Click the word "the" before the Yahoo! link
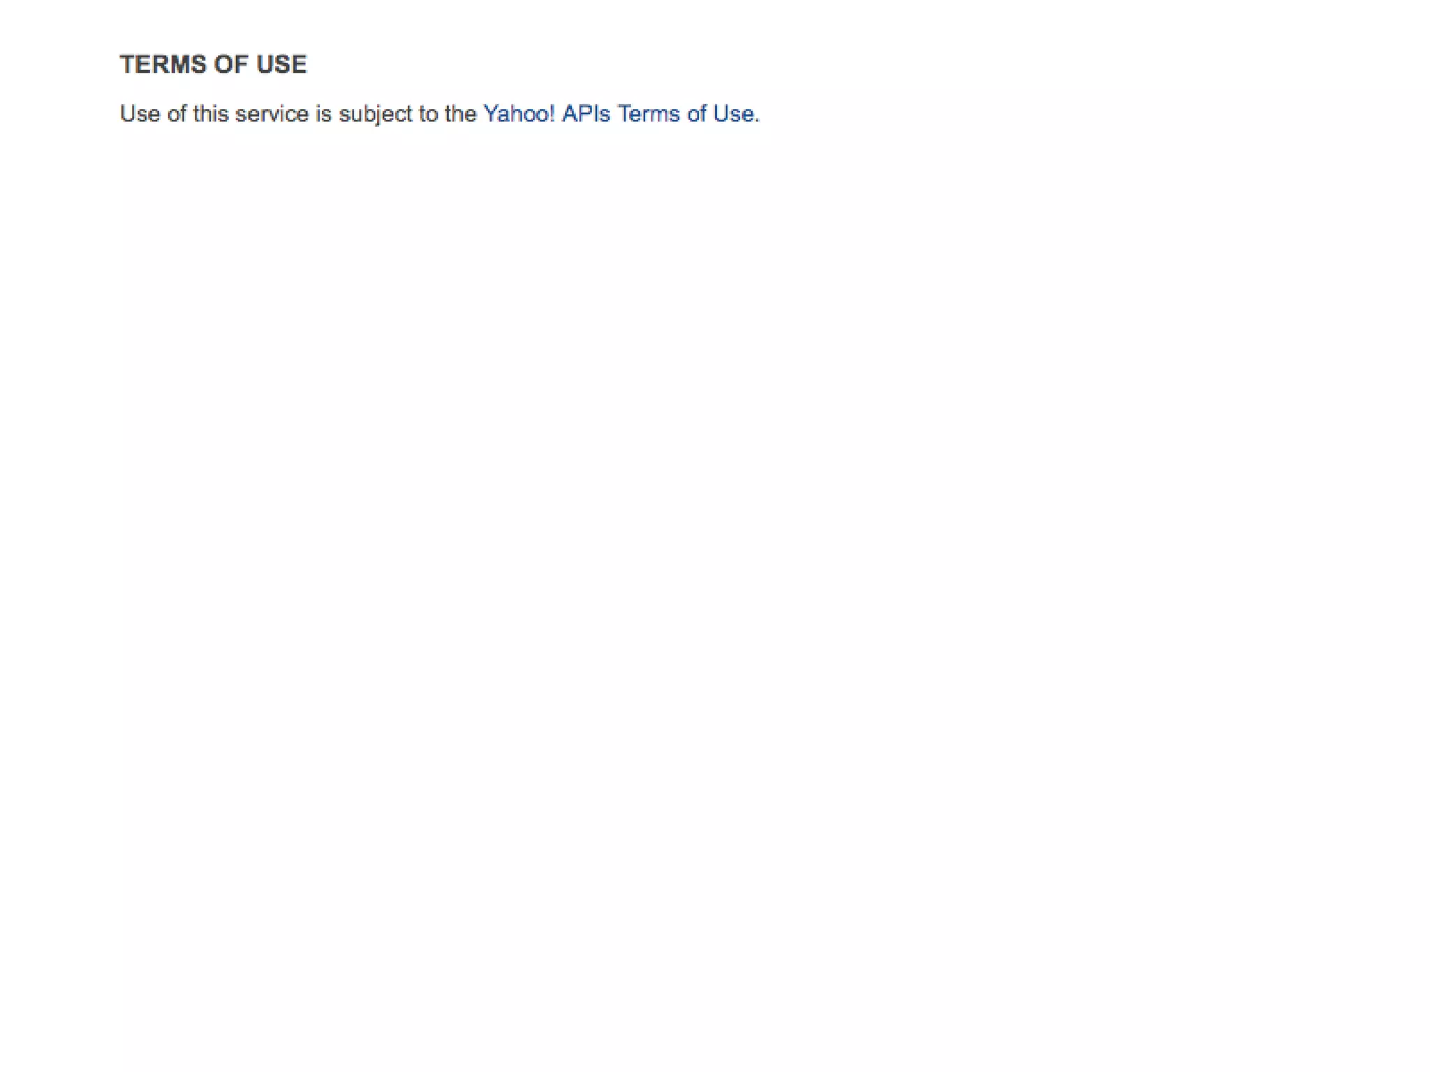Image resolution: width=1430 pixels, height=1072 pixels. tap(460, 114)
